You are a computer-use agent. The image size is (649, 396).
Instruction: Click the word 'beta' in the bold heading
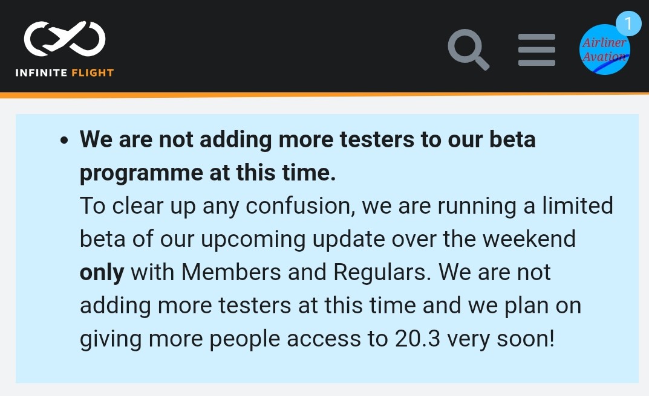click(x=512, y=140)
